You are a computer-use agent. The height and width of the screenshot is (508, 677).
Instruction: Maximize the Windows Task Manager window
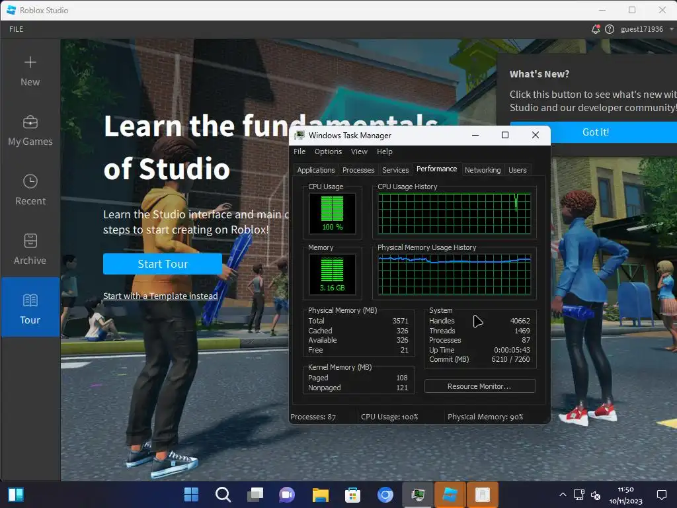click(x=504, y=135)
